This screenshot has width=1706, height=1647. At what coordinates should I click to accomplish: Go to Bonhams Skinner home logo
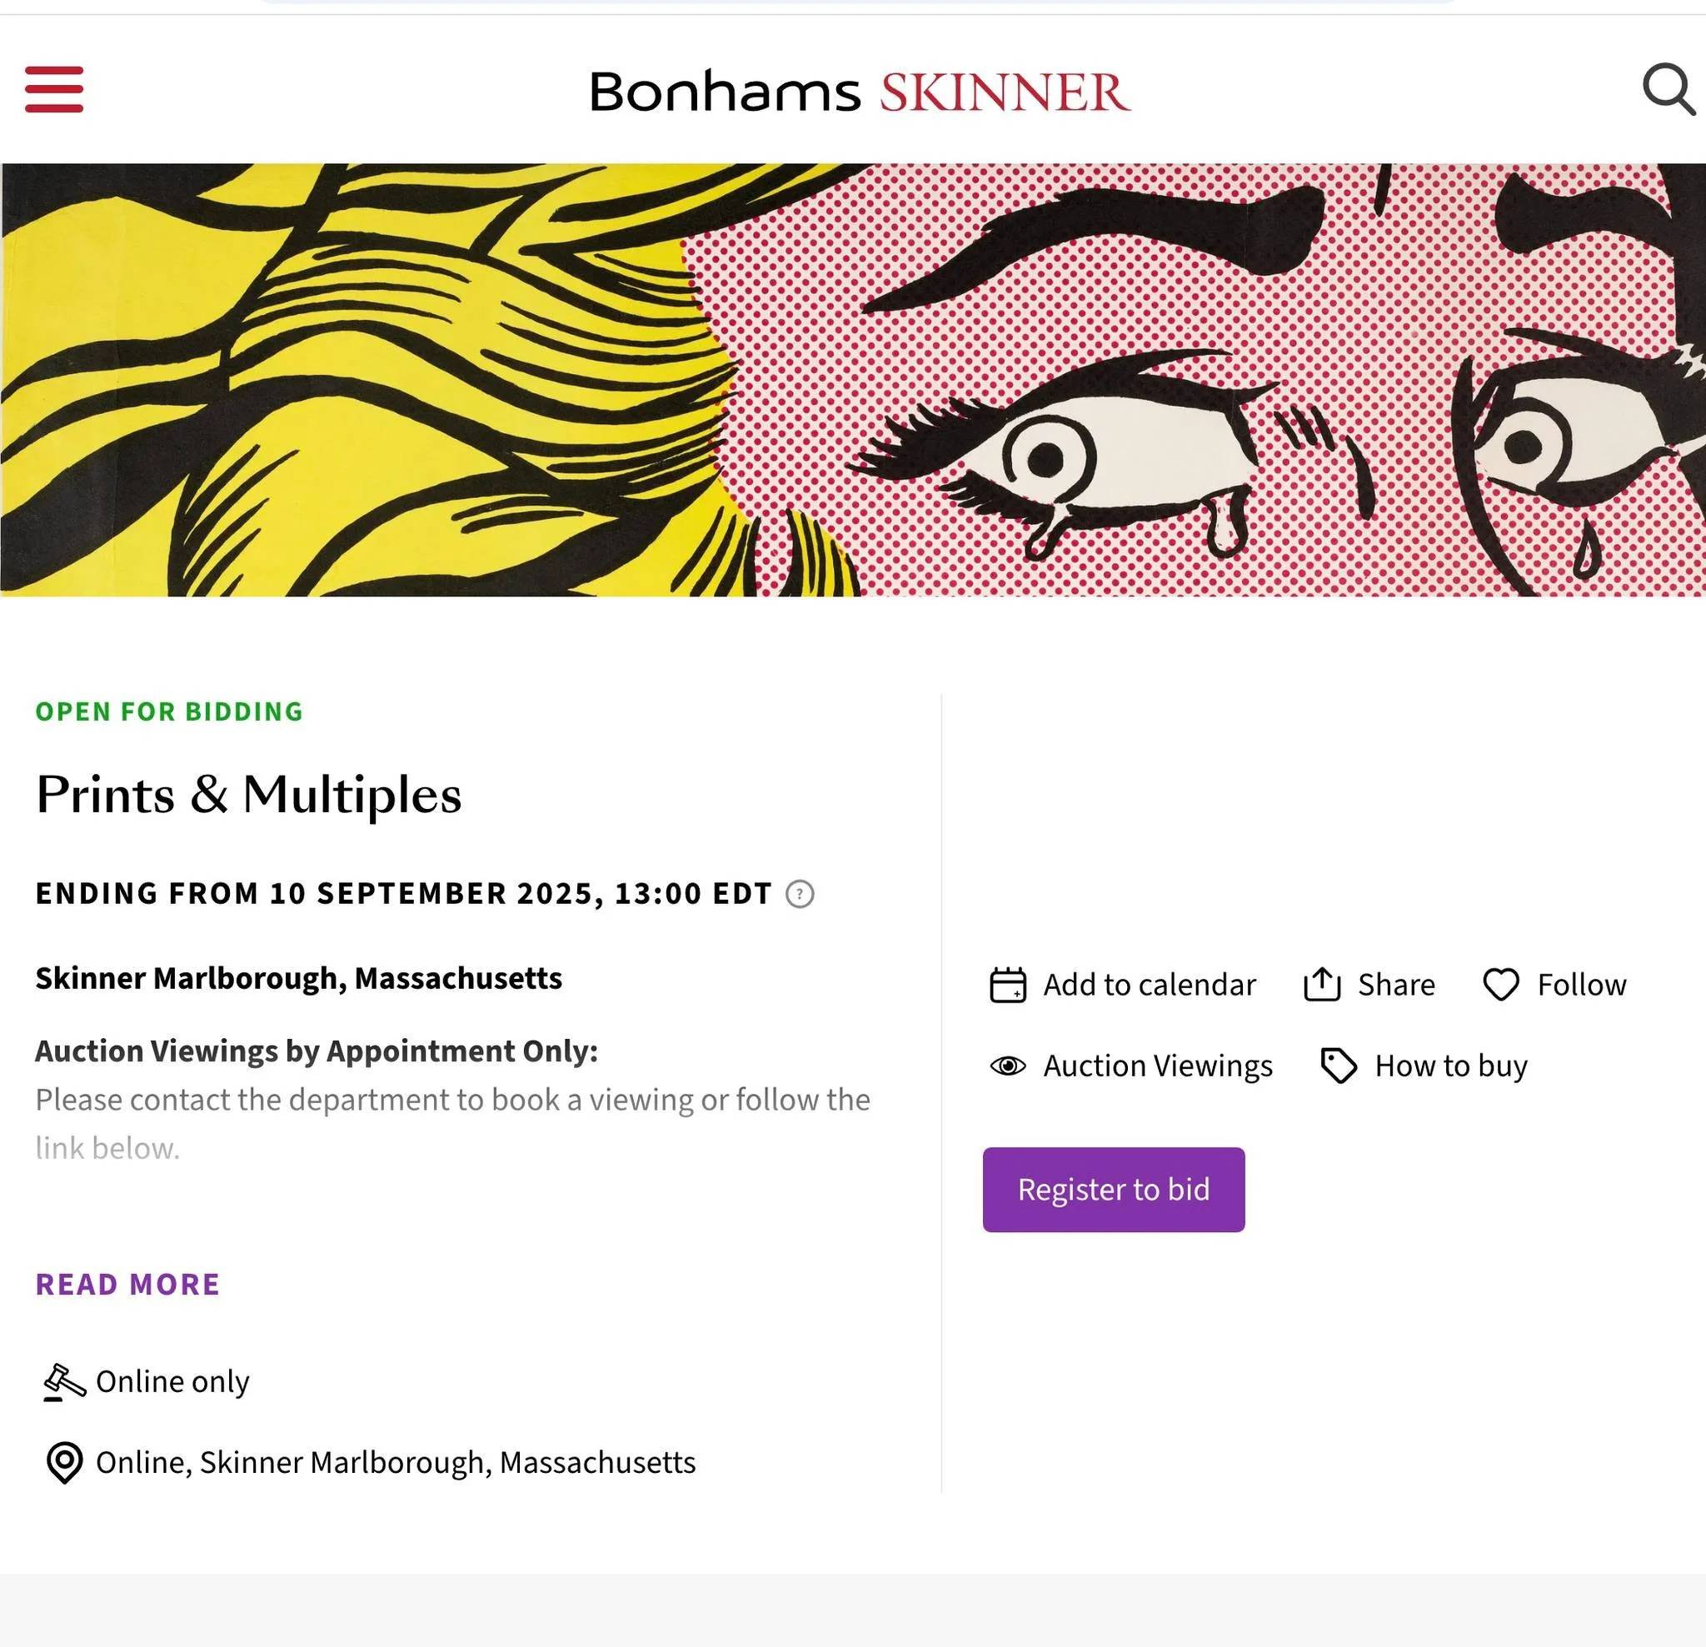point(860,92)
